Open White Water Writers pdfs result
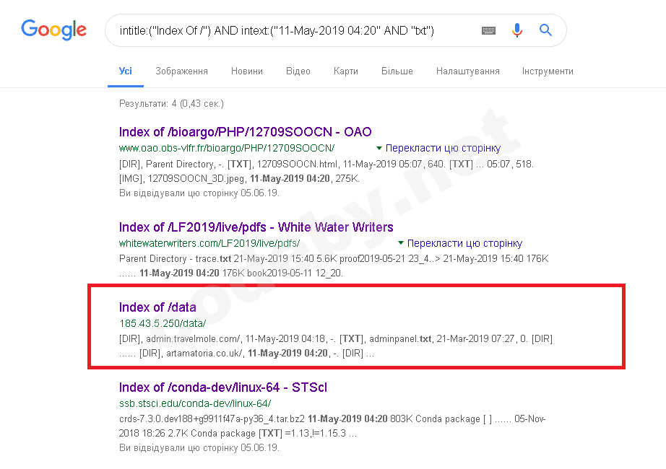Image resolution: width=666 pixels, height=469 pixels. tap(256, 227)
